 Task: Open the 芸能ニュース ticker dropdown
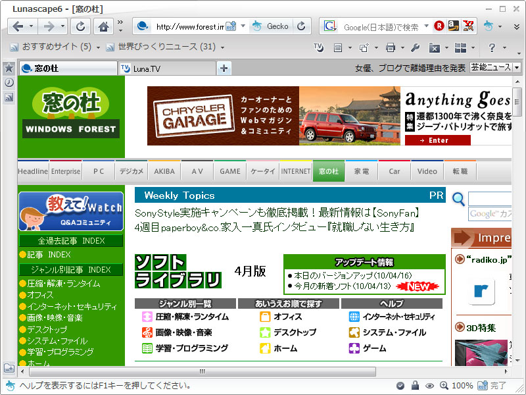pyautogui.click(x=517, y=68)
